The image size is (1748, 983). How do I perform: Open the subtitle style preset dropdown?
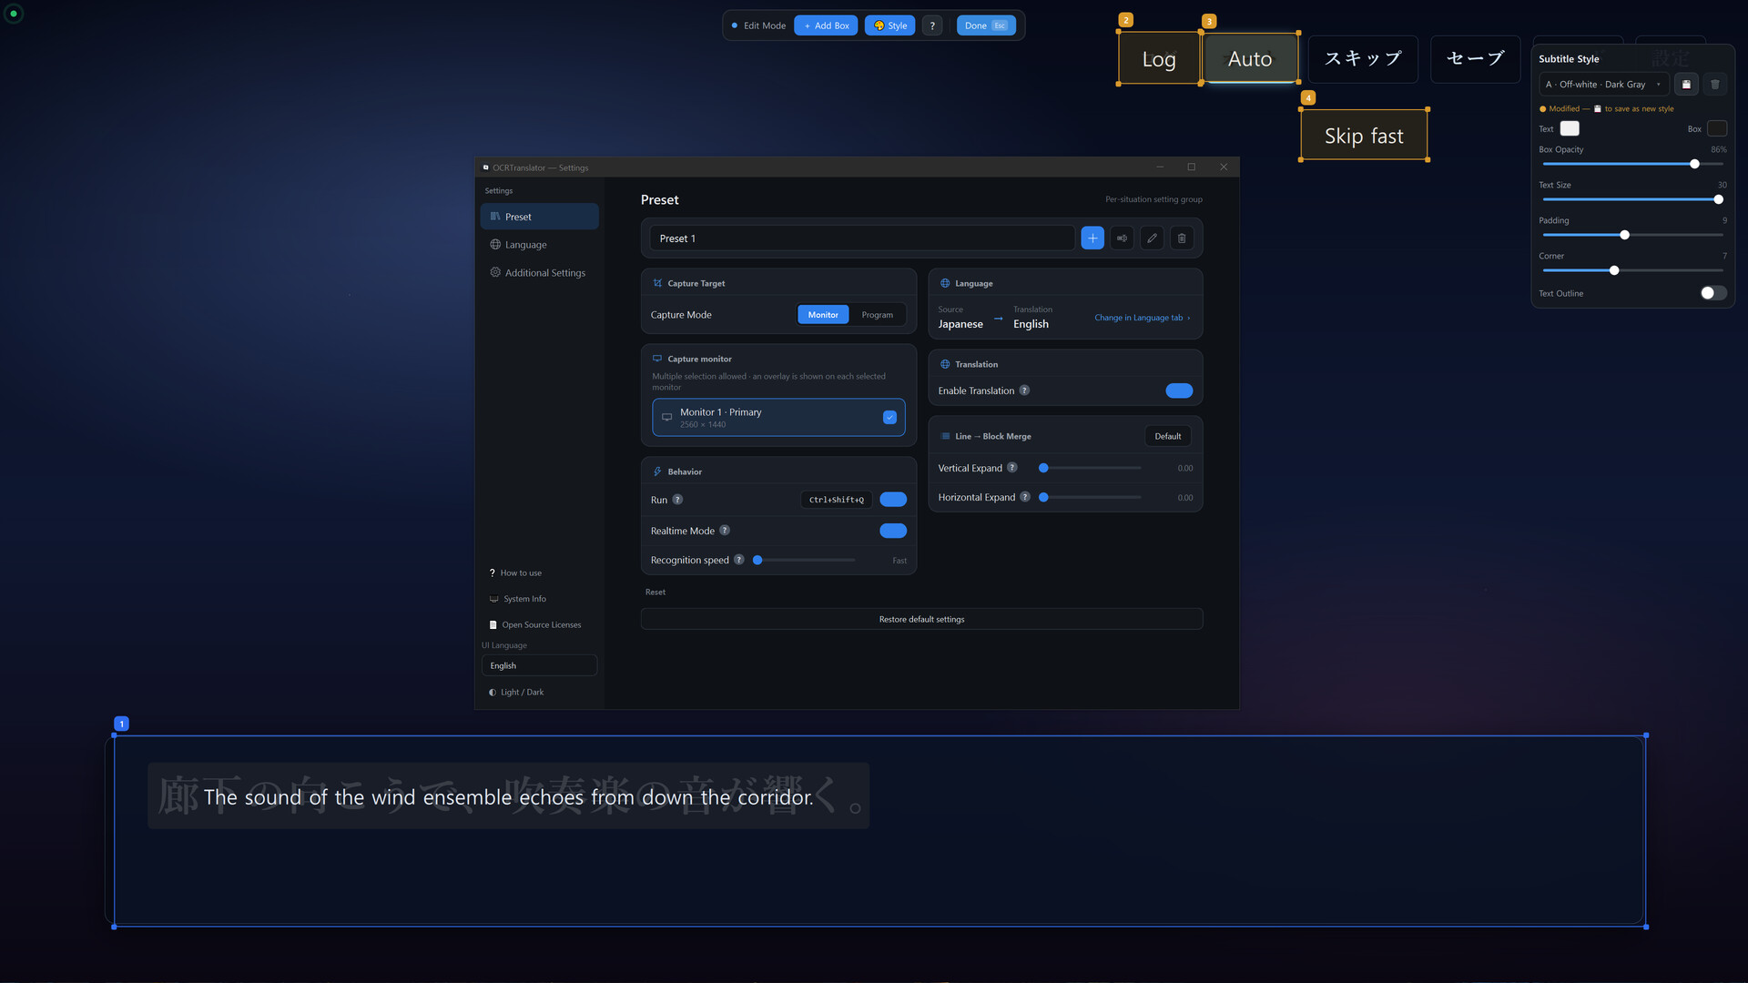(1604, 85)
